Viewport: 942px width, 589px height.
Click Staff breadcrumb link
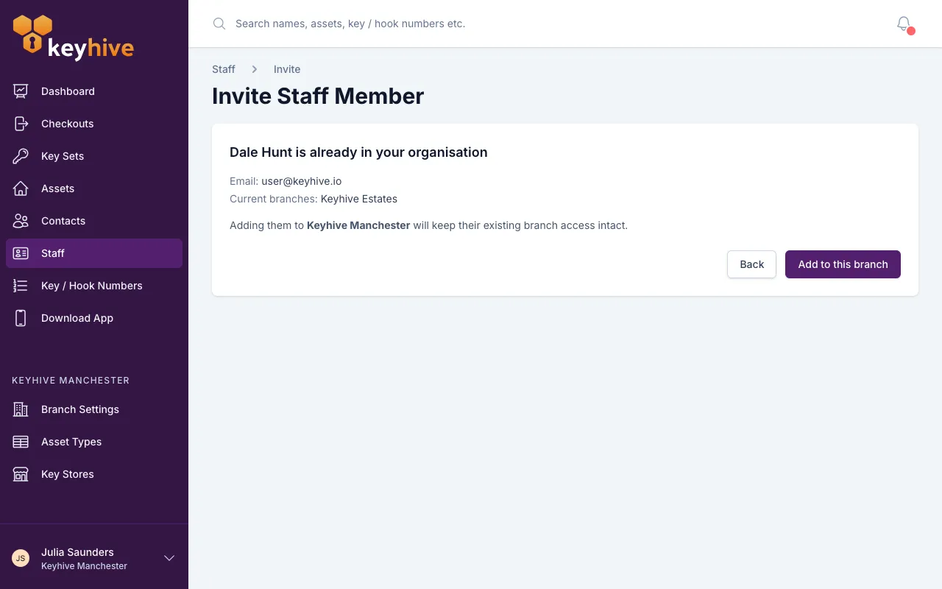(224, 69)
